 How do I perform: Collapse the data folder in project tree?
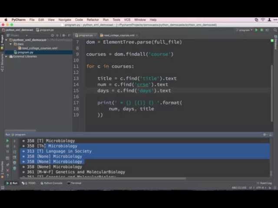[x=10, y=44]
